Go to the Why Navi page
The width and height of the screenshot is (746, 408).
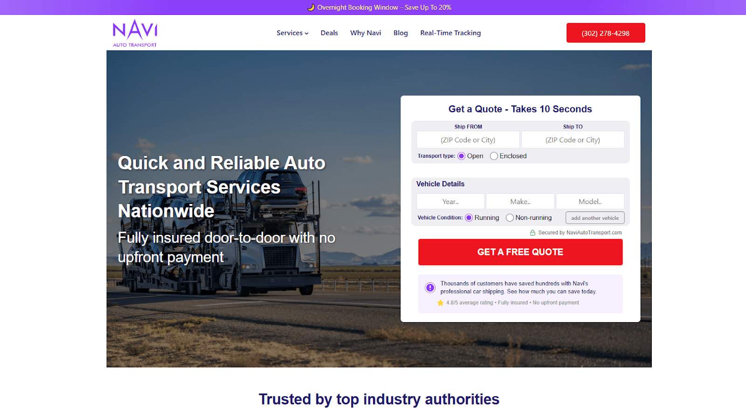[366, 33]
